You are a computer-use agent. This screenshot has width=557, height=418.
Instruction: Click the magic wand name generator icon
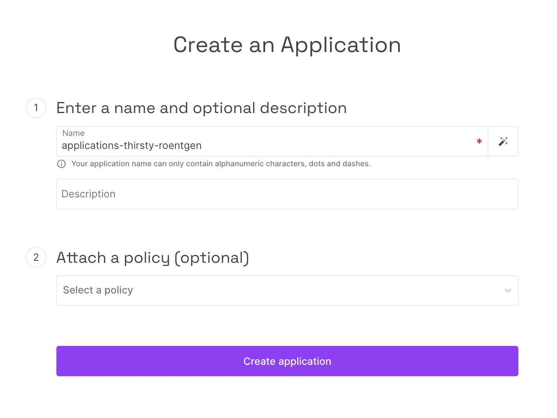coord(503,141)
